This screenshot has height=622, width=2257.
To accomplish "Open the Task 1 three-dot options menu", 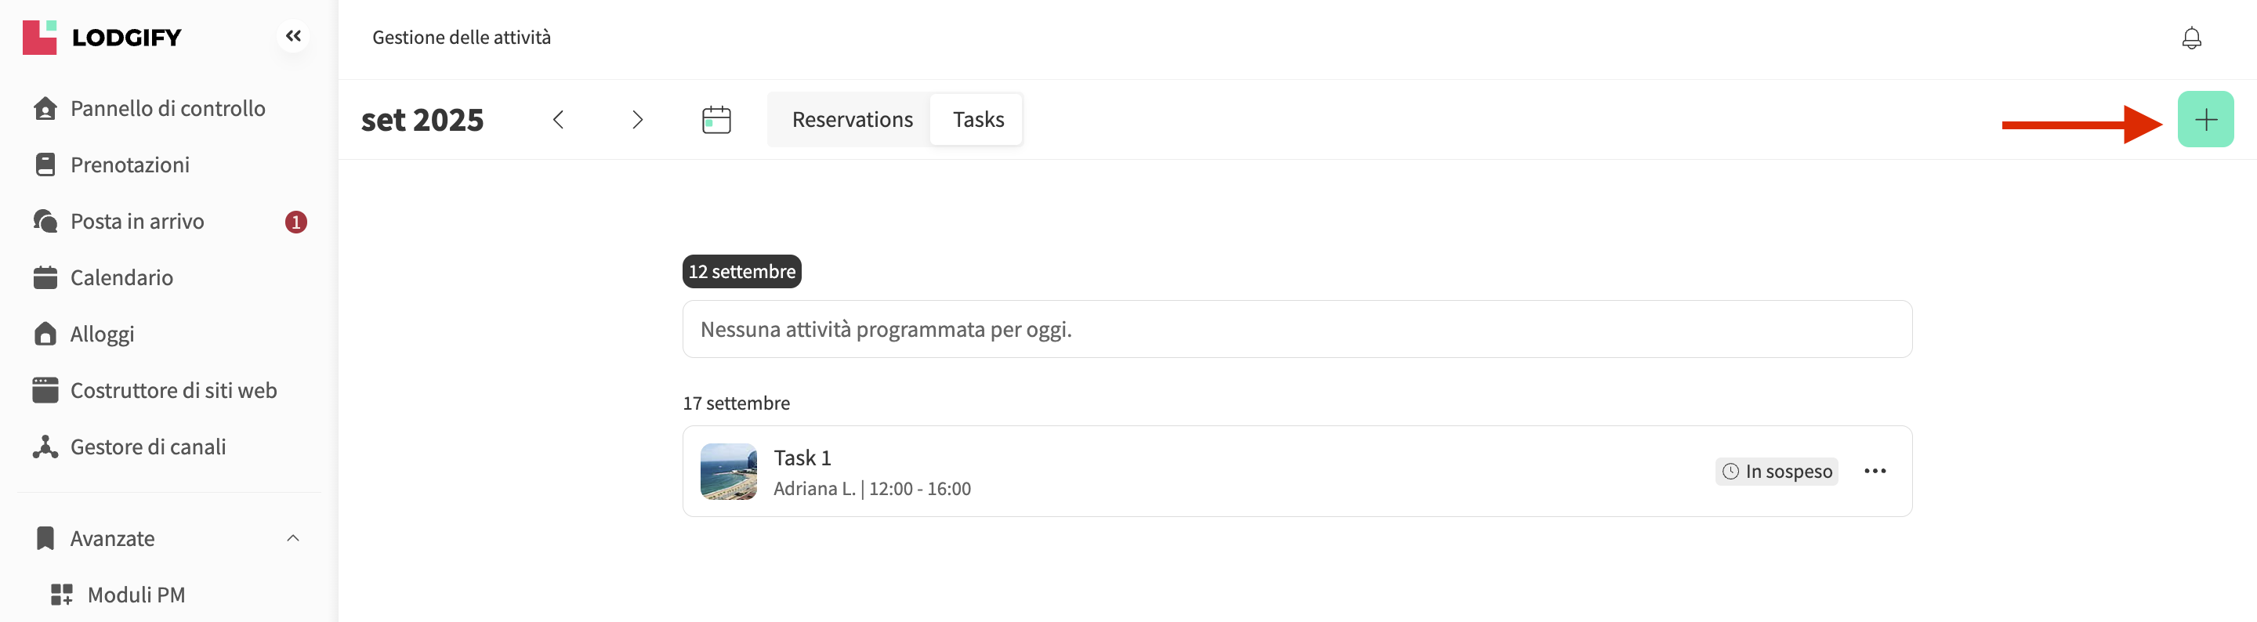I will tap(1874, 472).
